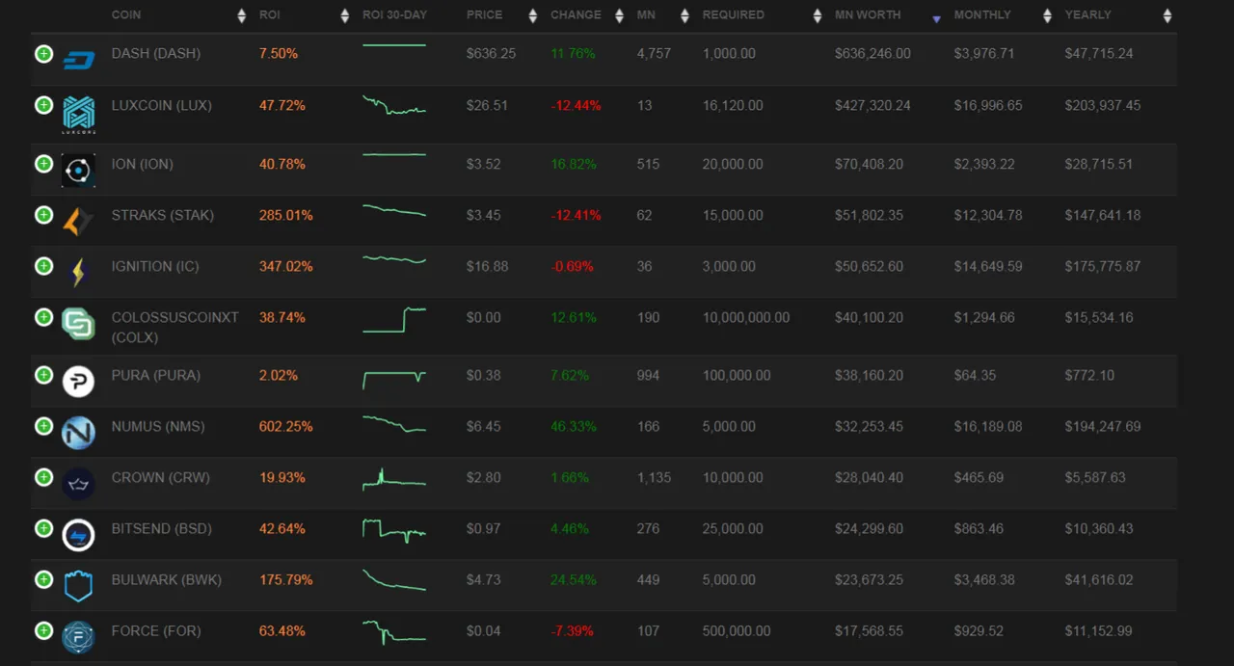
Task: Open the BITSEND (BSD) coin name
Action: click(162, 528)
